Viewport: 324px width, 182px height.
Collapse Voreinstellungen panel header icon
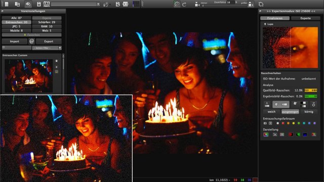pos(2,11)
